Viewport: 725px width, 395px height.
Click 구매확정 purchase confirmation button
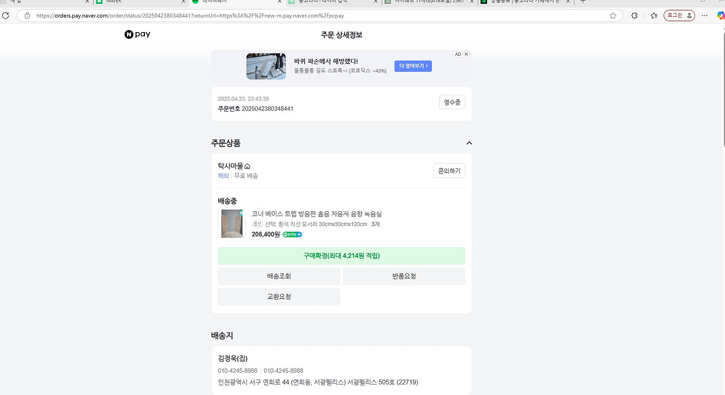[x=342, y=255]
